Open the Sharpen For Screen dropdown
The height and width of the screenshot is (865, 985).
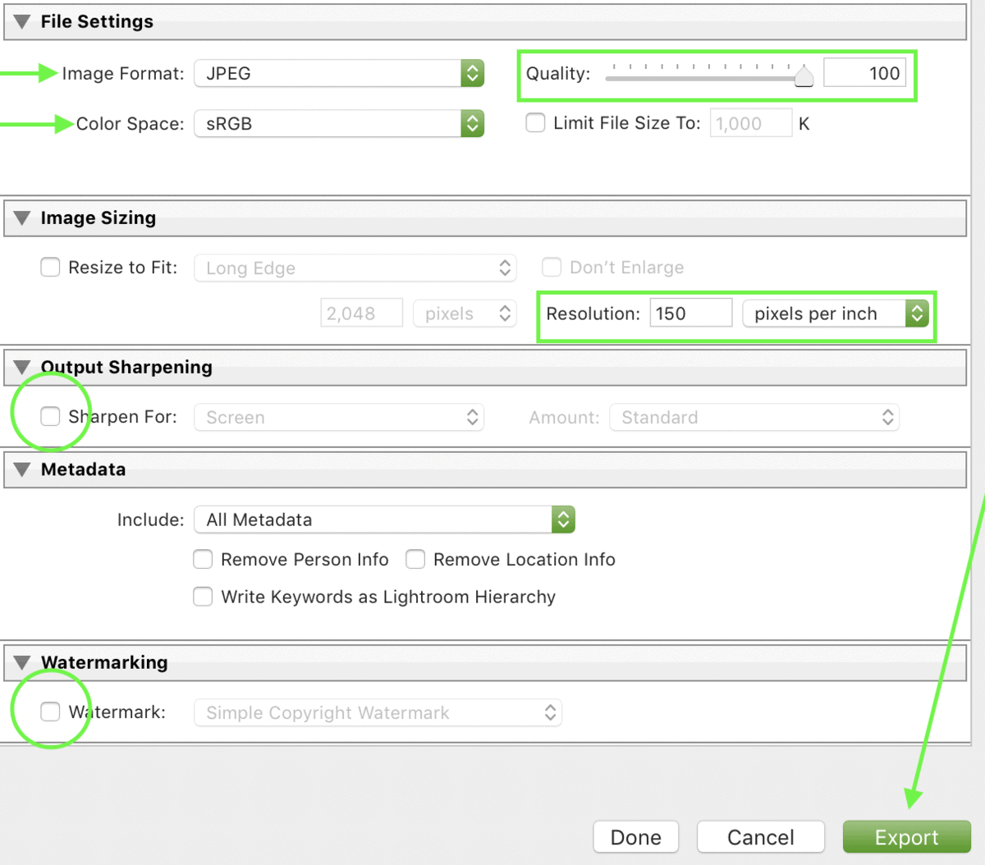pos(339,417)
